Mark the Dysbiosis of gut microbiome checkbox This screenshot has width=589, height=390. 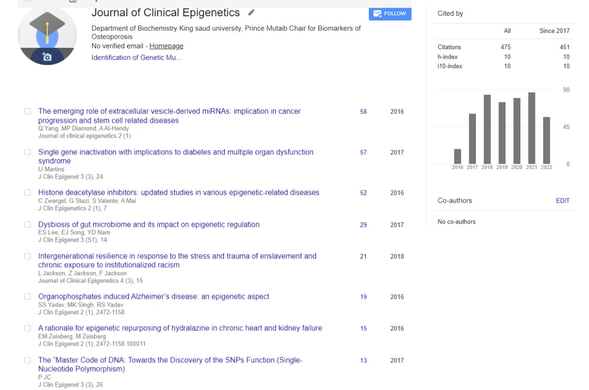28,225
